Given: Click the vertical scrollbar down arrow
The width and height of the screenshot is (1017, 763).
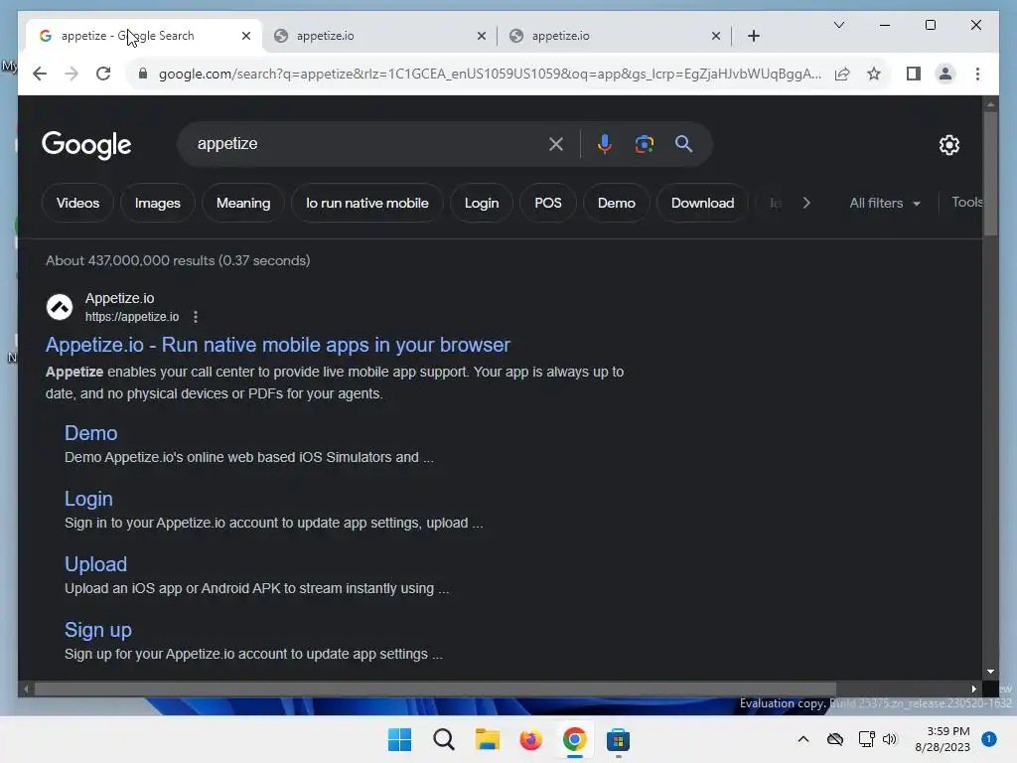Looking at the screenshot, I should tap(990, 672).
